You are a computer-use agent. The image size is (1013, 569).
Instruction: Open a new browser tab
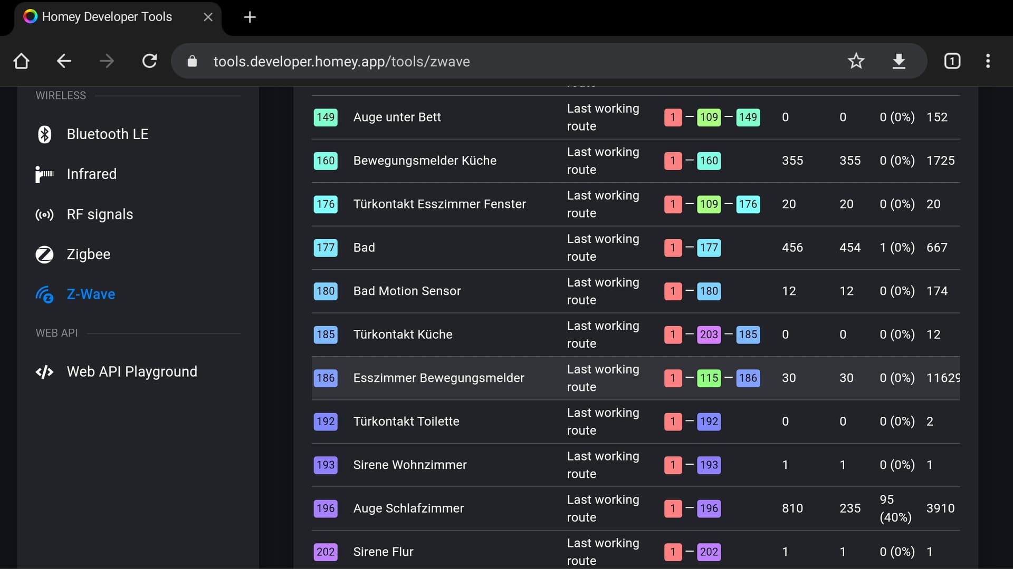[250, 17]
